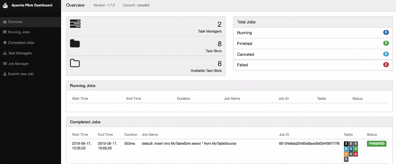396x164 pixels.
Task: Click the Apache Flink Dashboard title
Action: tap(32, 5)
